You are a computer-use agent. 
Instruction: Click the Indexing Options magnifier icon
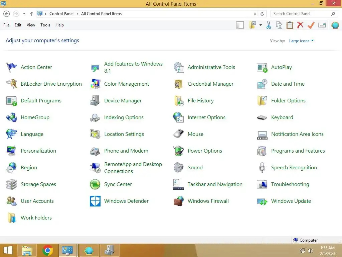(x=95, y=117)
